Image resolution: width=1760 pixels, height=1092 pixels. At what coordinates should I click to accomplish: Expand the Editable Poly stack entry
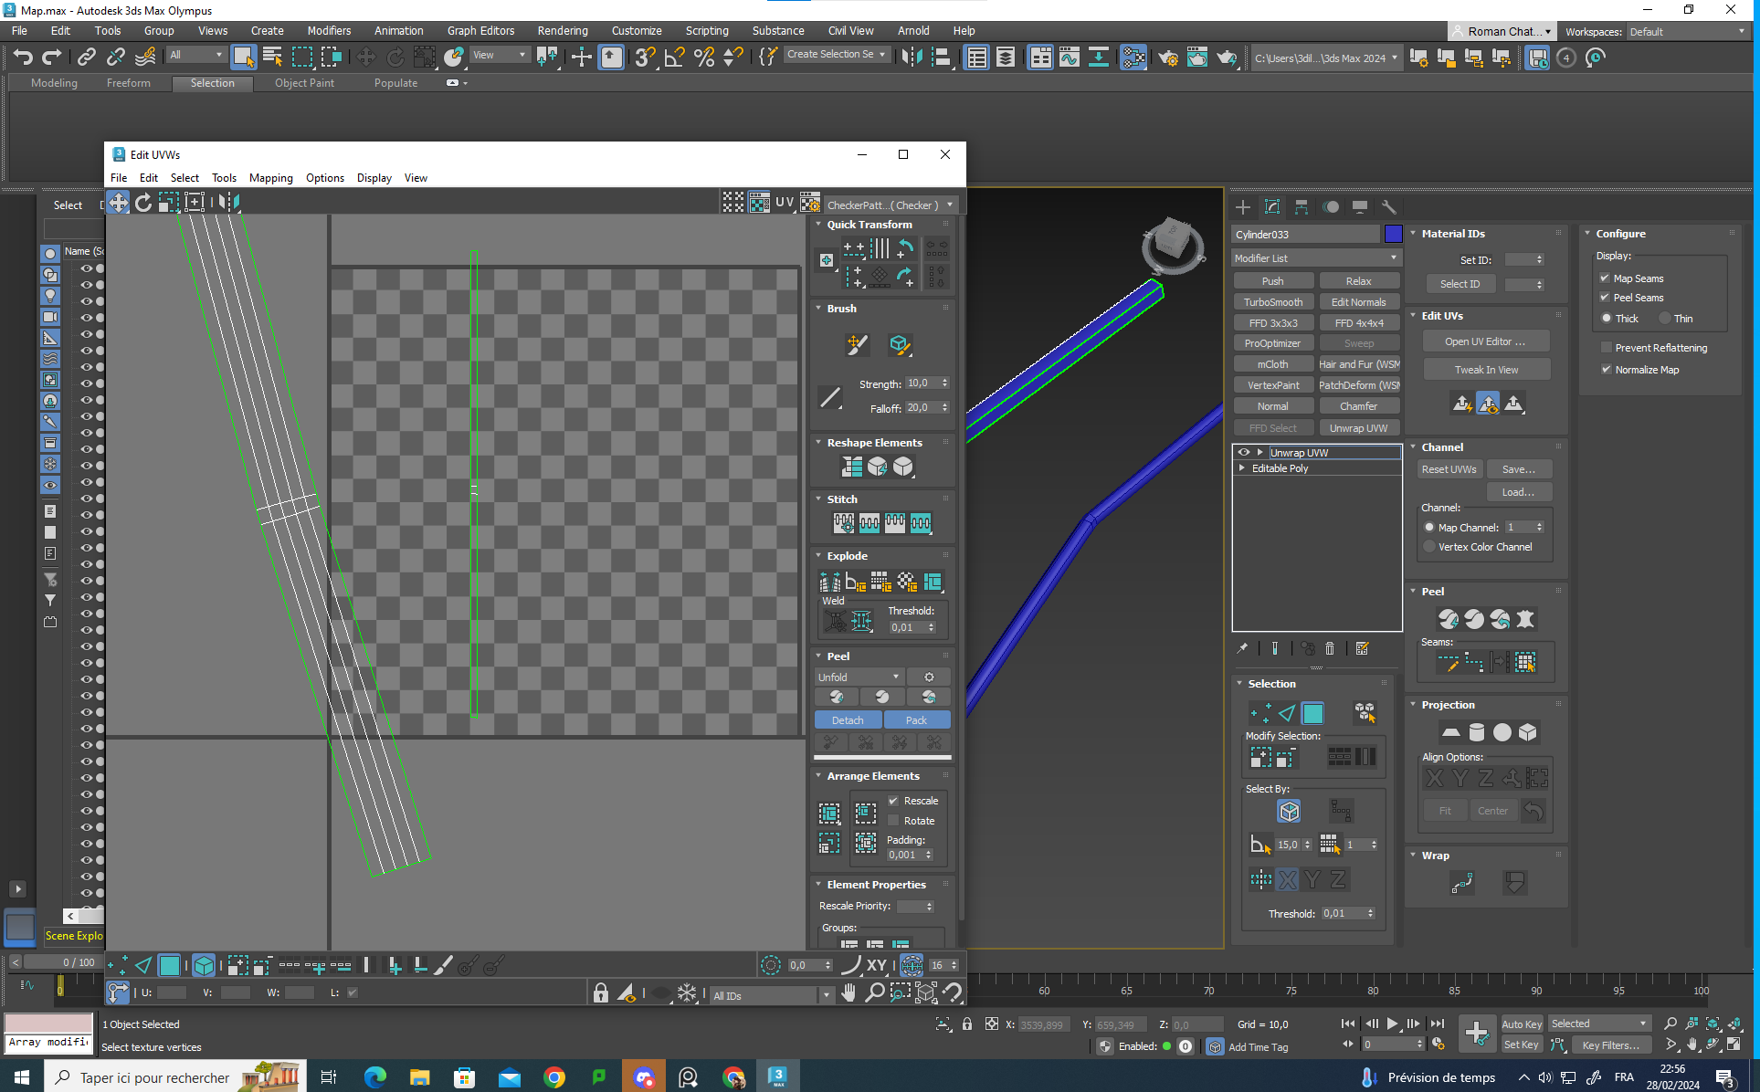click(1241, 467)
